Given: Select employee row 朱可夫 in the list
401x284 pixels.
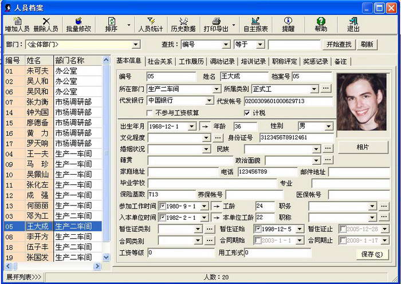Looking at the screenshot, I should [x=53, y=71].
